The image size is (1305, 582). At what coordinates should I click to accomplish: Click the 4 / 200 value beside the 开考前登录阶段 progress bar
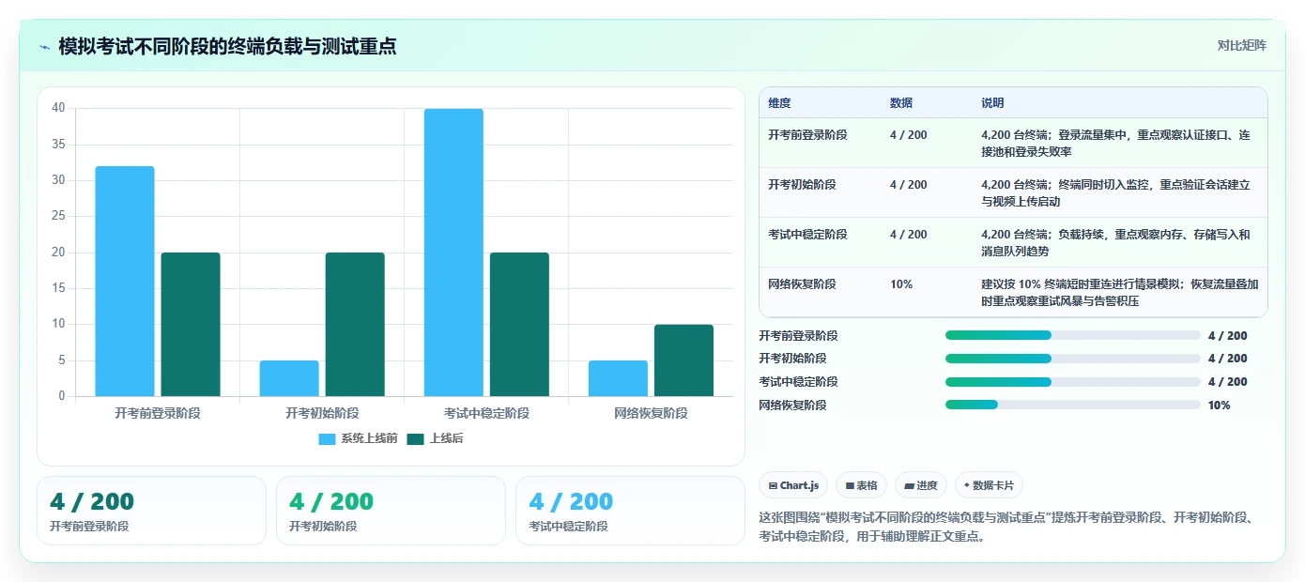(x=1228, y=335)
